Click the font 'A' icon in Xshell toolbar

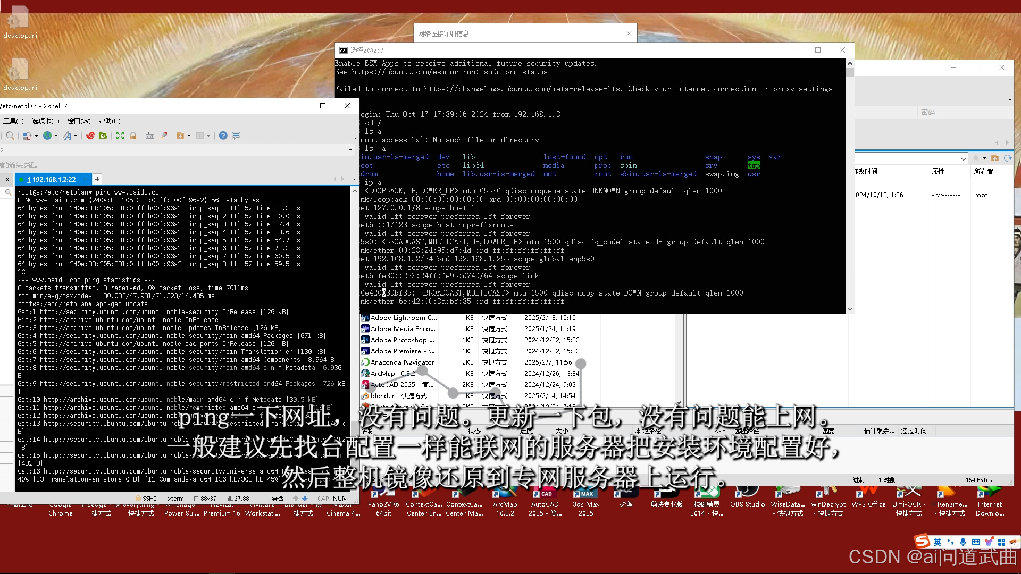[x=67, y=136]
